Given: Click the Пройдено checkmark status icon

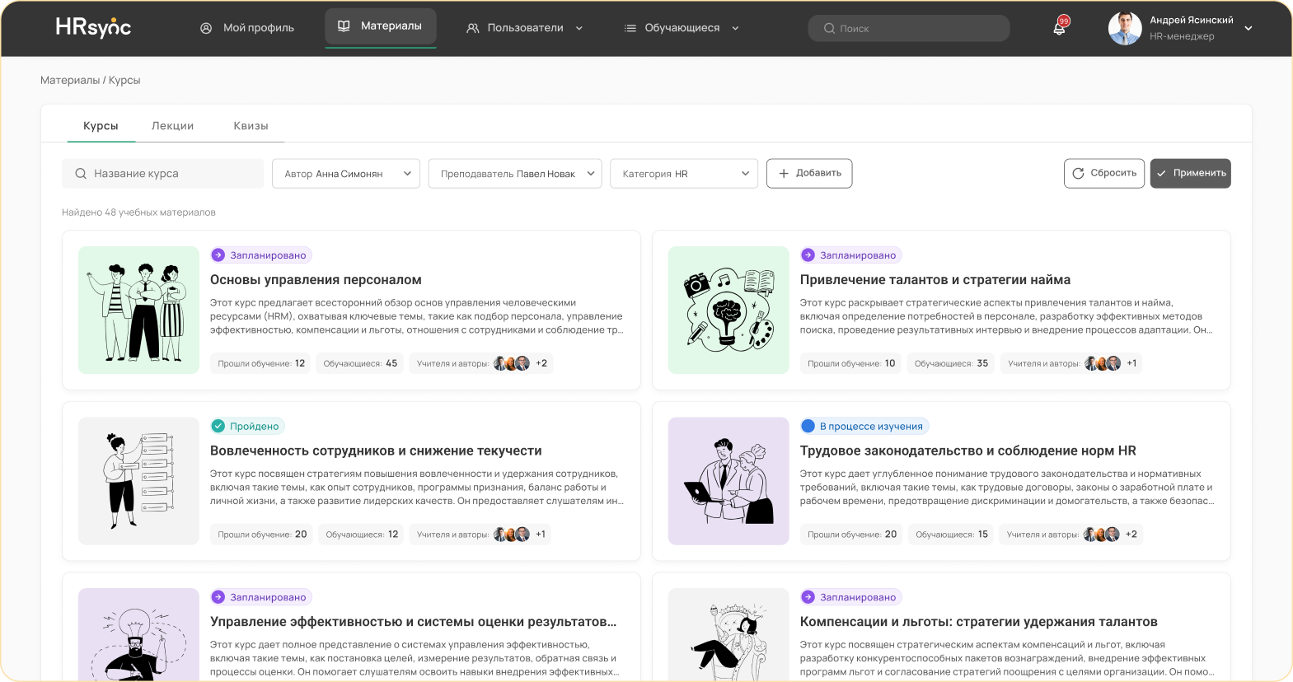Looking at the screenshot, I should (x=218, y=426).
